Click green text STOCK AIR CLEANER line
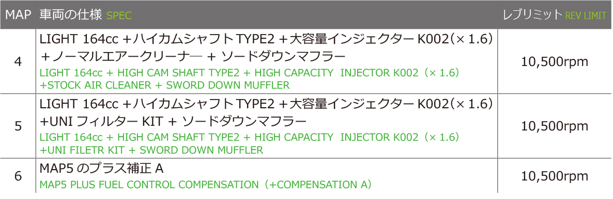Viewport: 613px width, 199px height. pyautogui.click(x=164, y=85)
